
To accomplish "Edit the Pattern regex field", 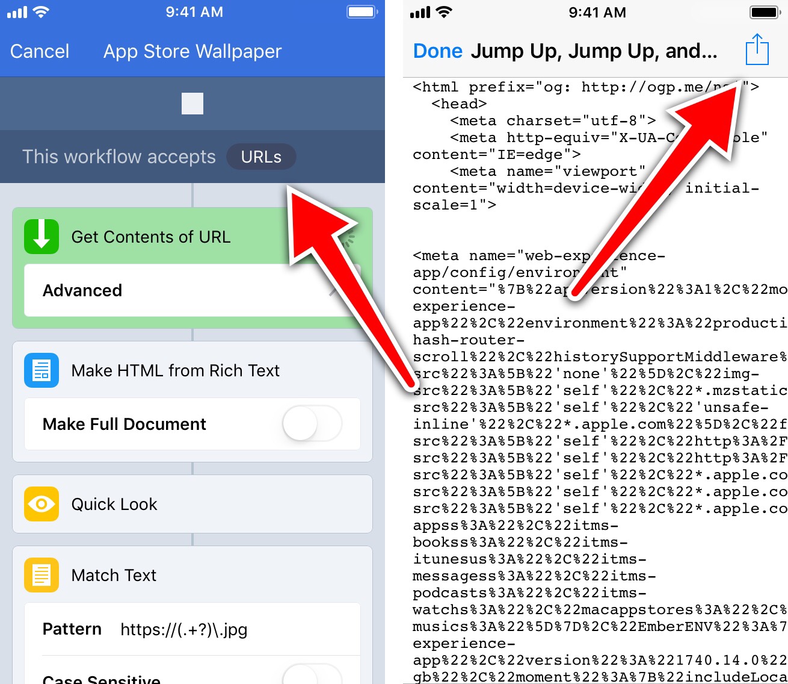I will [184, 629].
